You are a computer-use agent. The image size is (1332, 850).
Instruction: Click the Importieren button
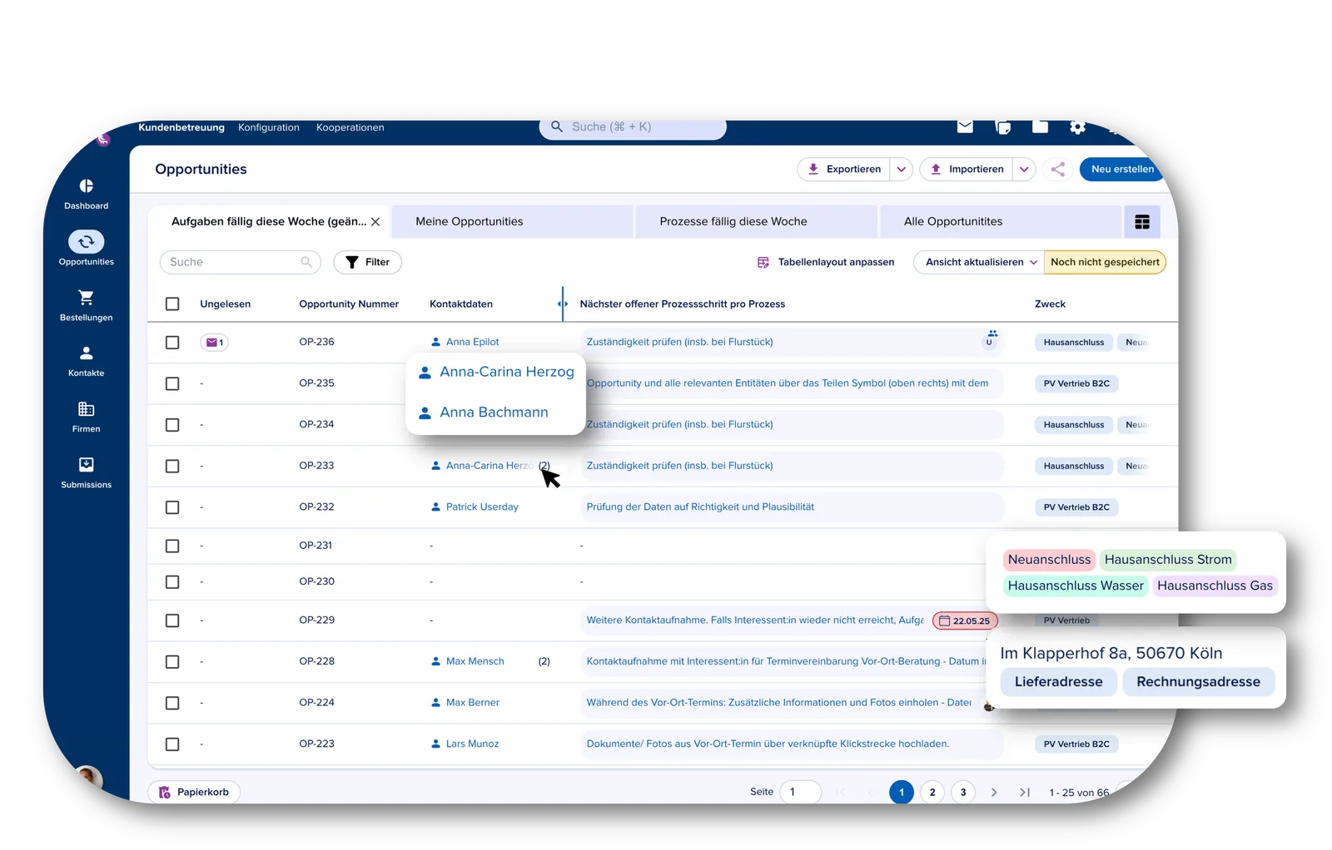click(967, 170)
